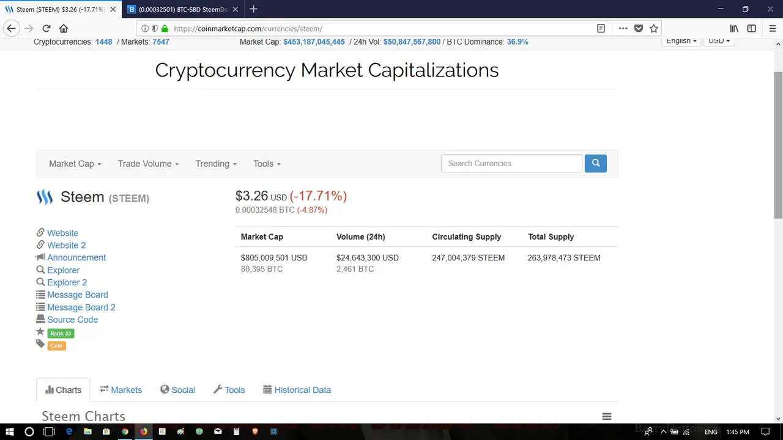The image size is (783, 440).
Task: Open the USD currency dropdown
Action: click(x=719, y=41)
